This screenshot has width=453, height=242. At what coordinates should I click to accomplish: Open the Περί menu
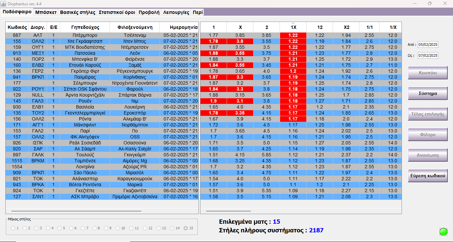pyautogui.click(x=197, y=12)
